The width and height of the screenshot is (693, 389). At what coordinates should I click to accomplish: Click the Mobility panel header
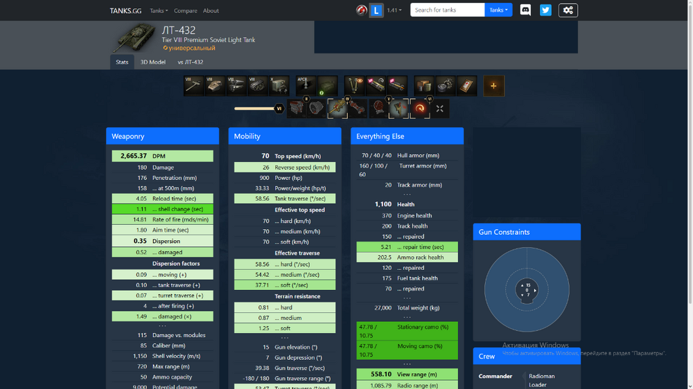coord(285,136)
